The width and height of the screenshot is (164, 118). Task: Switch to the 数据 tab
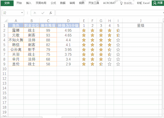click(63, 3)
